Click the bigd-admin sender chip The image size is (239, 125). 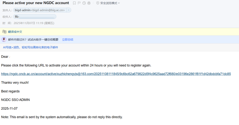click(x=40, y=10)
